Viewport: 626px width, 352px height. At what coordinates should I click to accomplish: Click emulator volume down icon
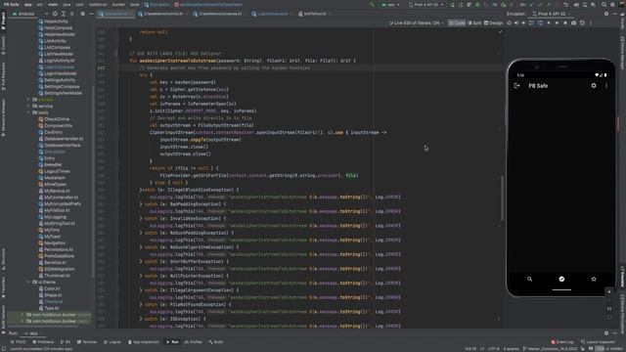click(523, 23)
